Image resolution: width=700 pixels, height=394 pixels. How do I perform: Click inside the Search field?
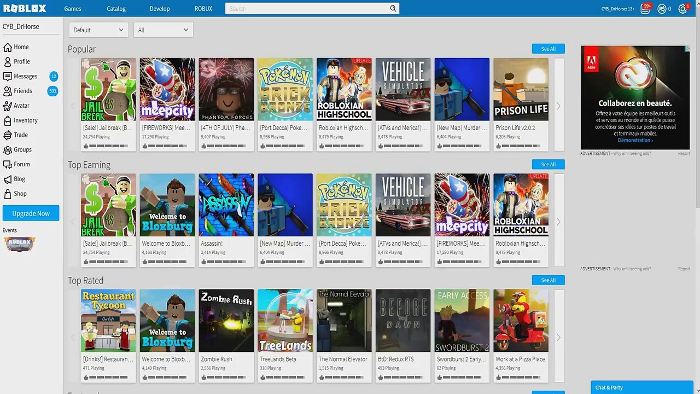[308, 9]
